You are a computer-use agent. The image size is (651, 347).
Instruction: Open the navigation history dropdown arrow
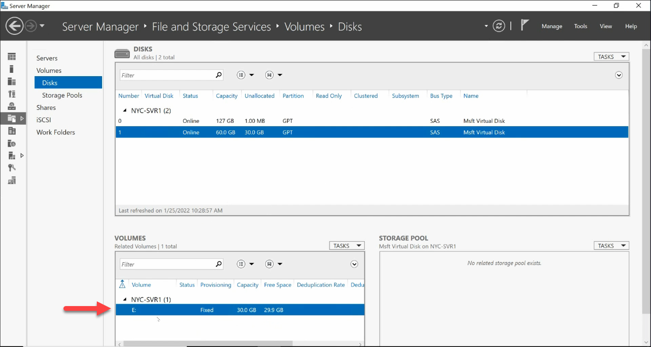click(x=42, y=26)
